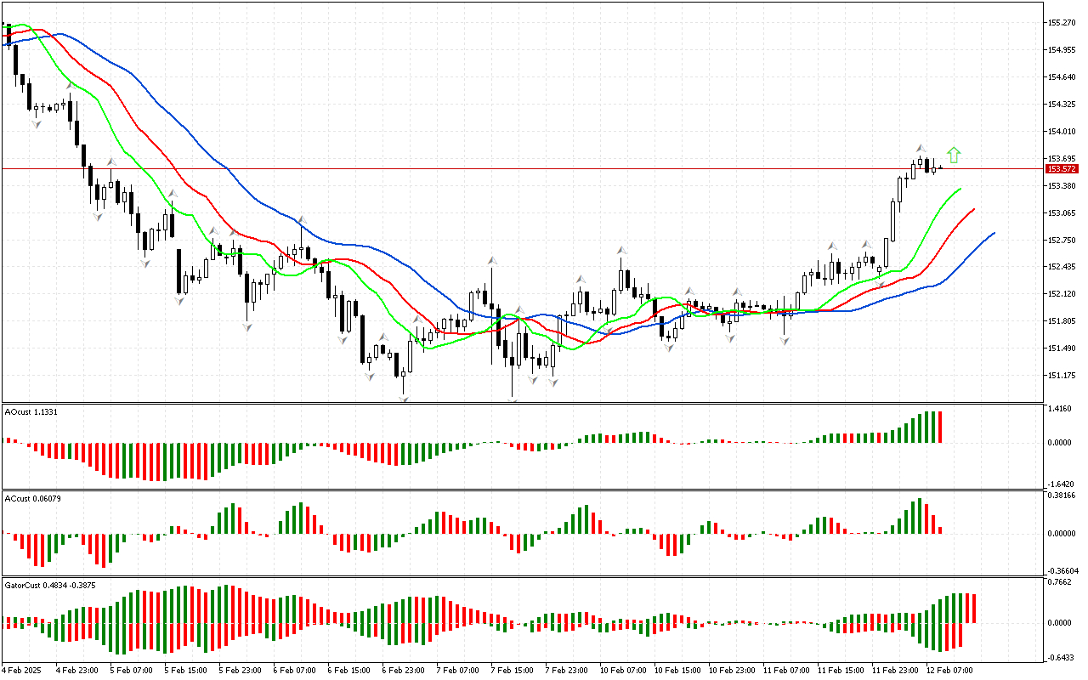This screenshot has height=680, width=1088.
Task: Select the 7 Feb 15:00 time label
Action: click(x=512, y=670)
